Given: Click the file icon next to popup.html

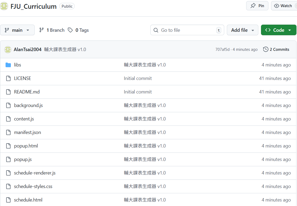Looking at the screenshot, I should [8, 146].
